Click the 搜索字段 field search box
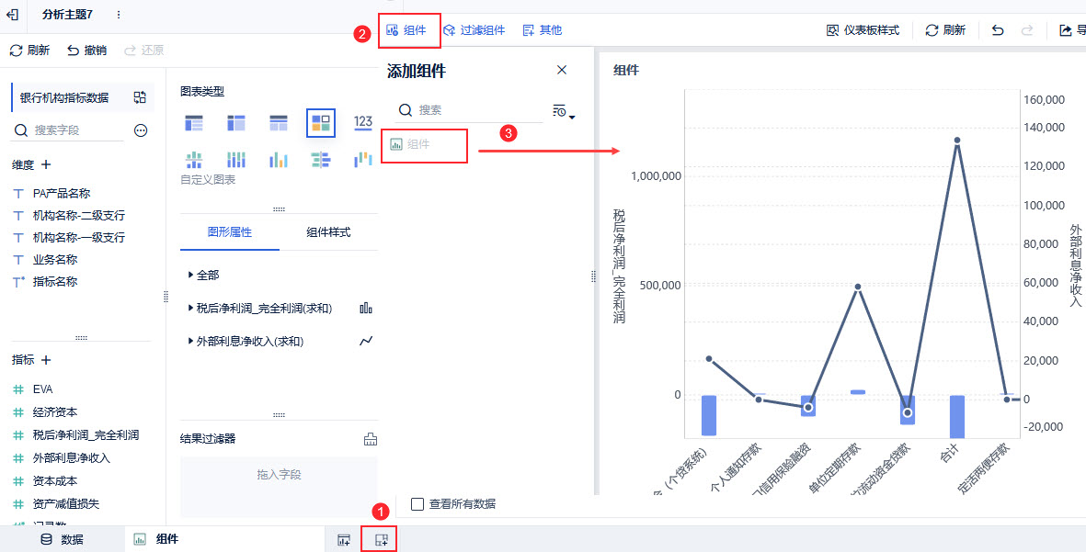This screenshot has height=552, width=1086. (68, 130)
